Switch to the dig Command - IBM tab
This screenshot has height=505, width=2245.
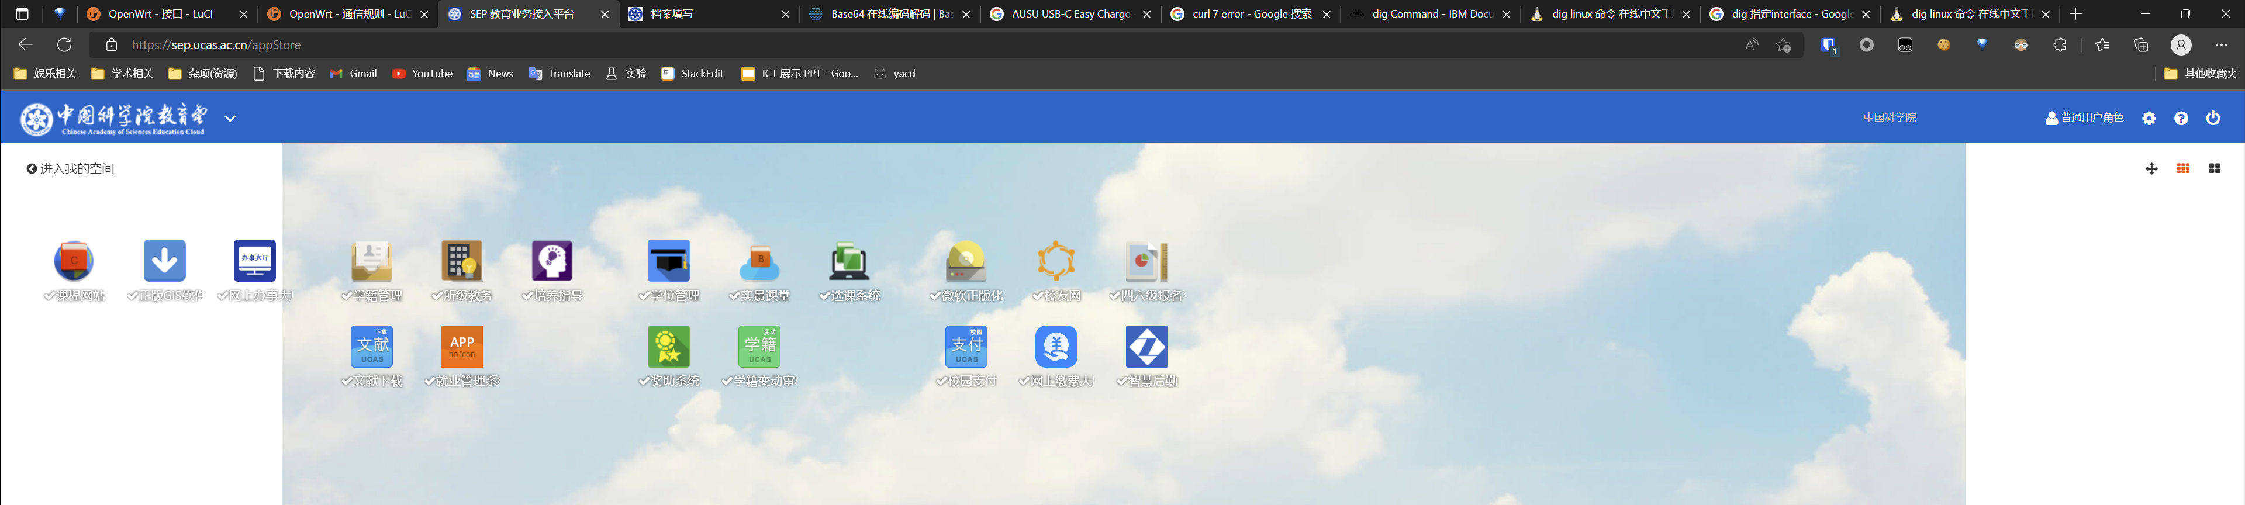click(1431, 14)
